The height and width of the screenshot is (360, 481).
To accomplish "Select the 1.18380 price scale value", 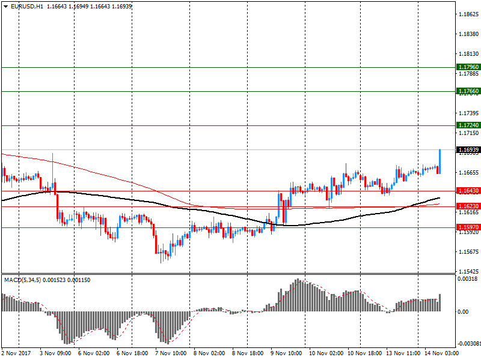I will pyautogui.click(x=468, y=34).
